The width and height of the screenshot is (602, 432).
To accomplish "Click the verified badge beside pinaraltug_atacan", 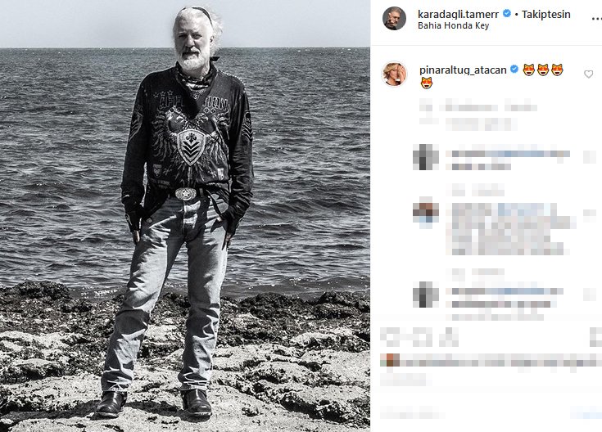I will 514,70.
